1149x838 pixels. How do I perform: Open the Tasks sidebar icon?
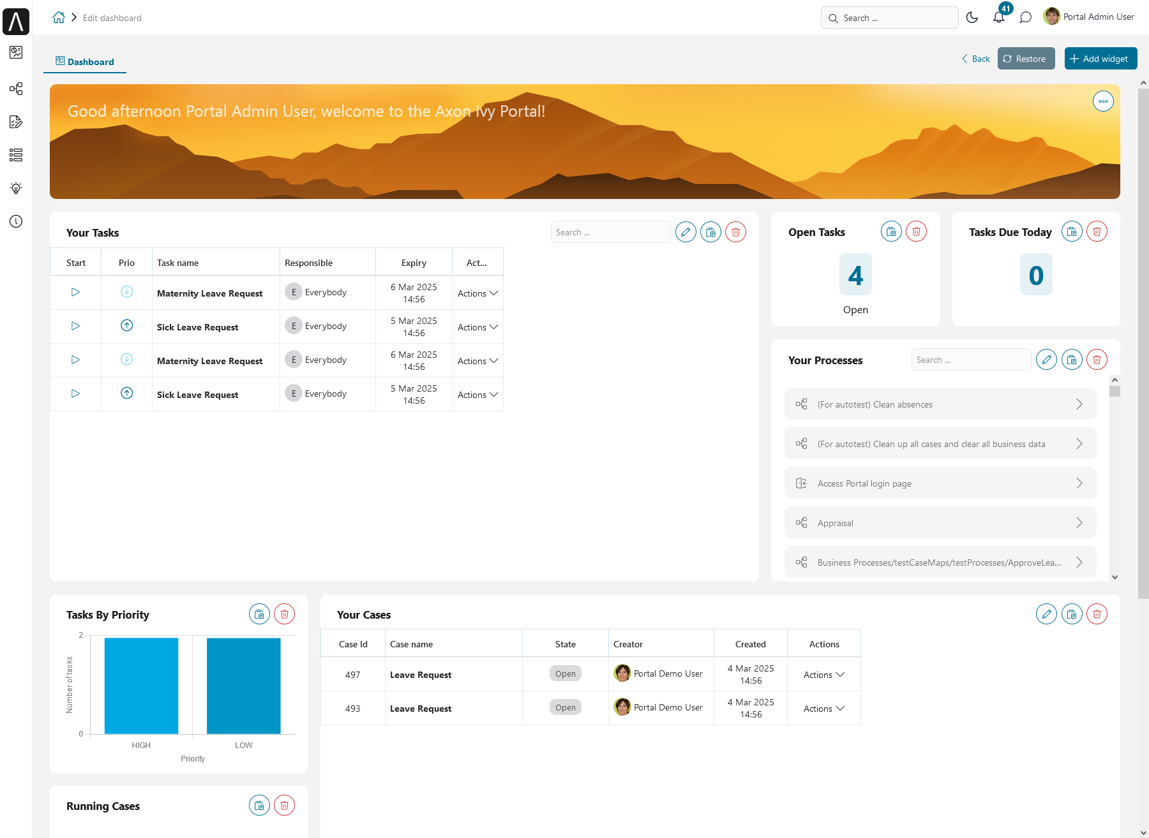16,122
